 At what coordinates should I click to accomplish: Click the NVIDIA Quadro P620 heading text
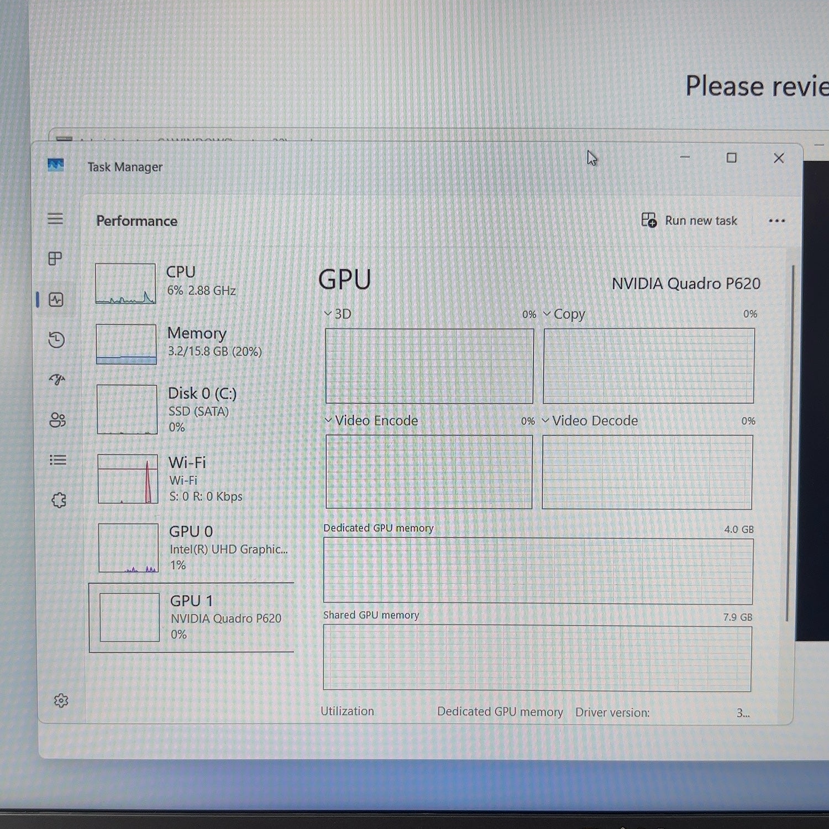coord(686,284)
